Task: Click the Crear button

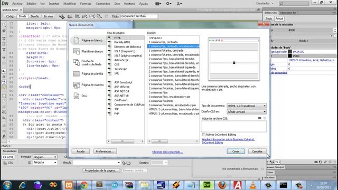Action: coord(236,151)
